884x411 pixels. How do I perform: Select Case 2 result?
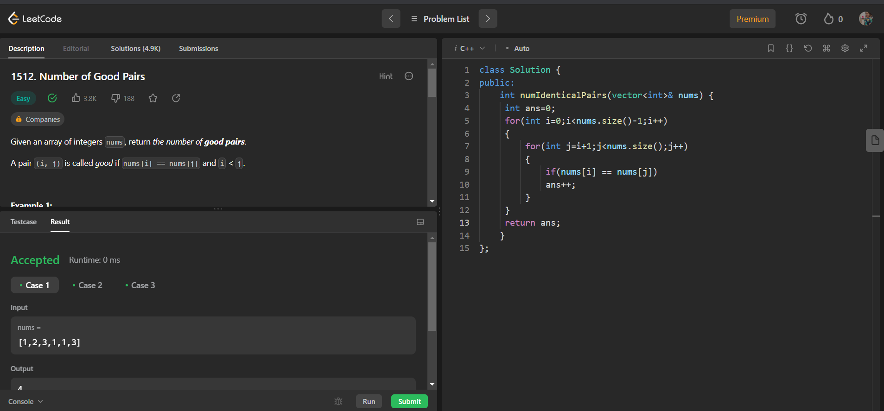87,285
